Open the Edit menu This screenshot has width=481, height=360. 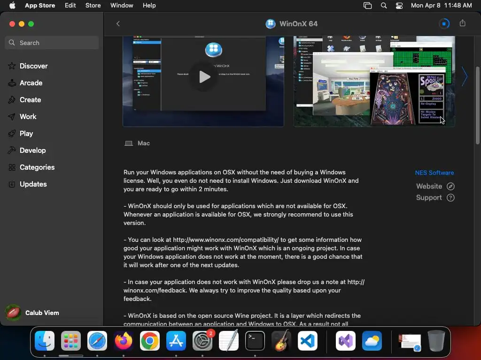coord(70,5)
